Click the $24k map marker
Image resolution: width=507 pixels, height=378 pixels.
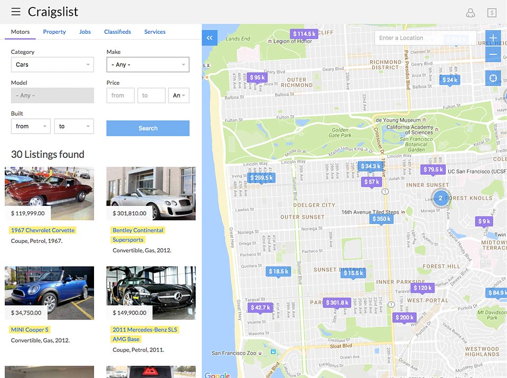pyautogui.click(x=450, y=80)
